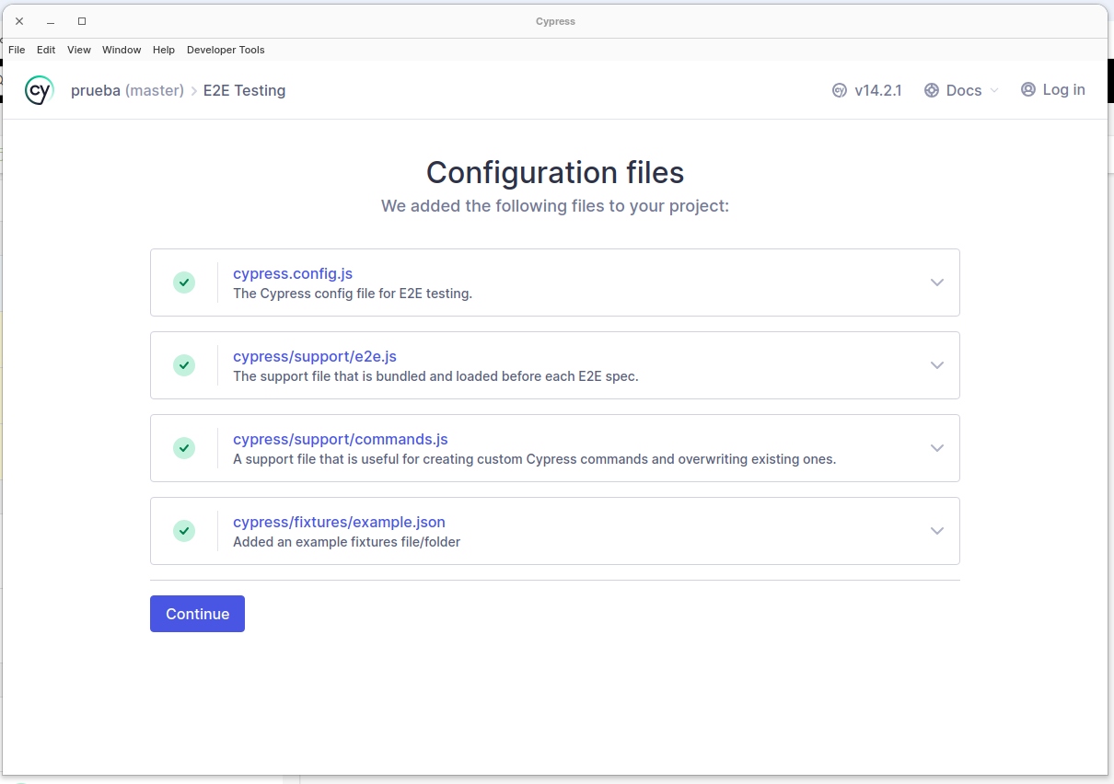The height and width of the screenshot is (784, 1114).
Task: Expand the cypress/fixtures/example.json row chevron
Action: (x=937, y=531)
